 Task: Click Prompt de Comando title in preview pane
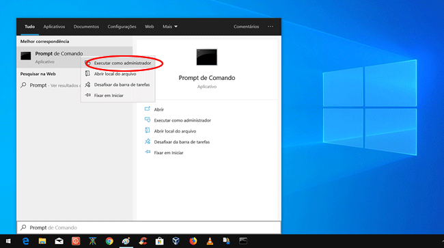coord(207,78)
